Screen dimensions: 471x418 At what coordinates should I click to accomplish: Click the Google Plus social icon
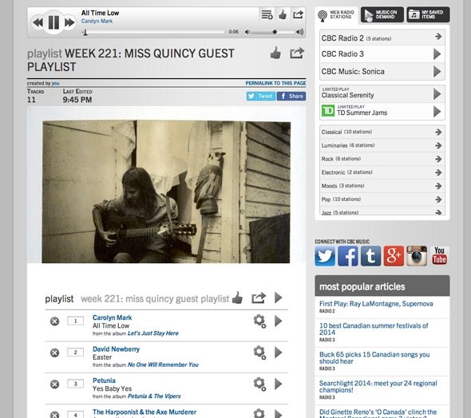394,256
